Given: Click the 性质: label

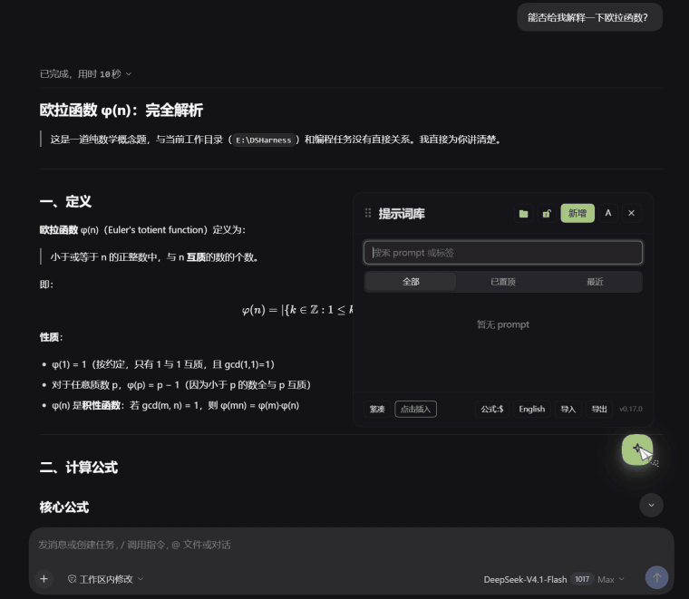Looking at the screenshot, I should click(x=51, y=337).
